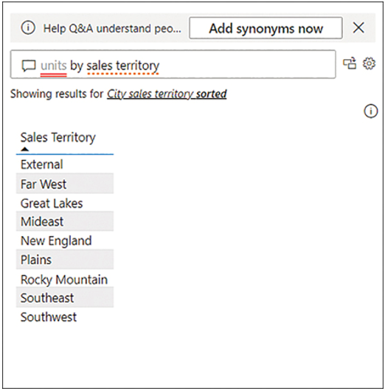Viewport: 385px width, 391px height.
Task: Click the underlined word 'units' in the question
Action: (54, 66)
